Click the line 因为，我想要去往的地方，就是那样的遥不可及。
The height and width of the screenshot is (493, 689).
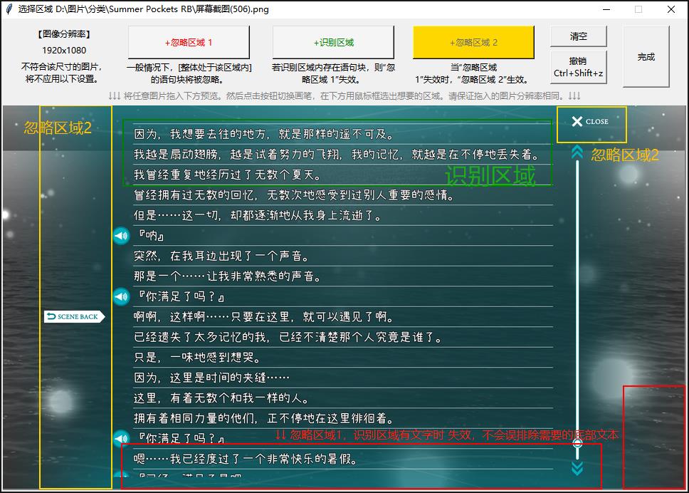263,134
